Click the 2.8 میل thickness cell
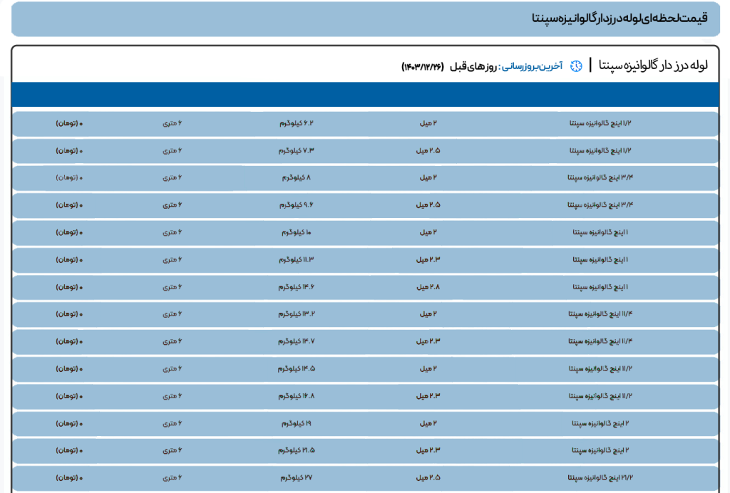The image size is (730, 493). pyautogui.click(x=429, y=286)
